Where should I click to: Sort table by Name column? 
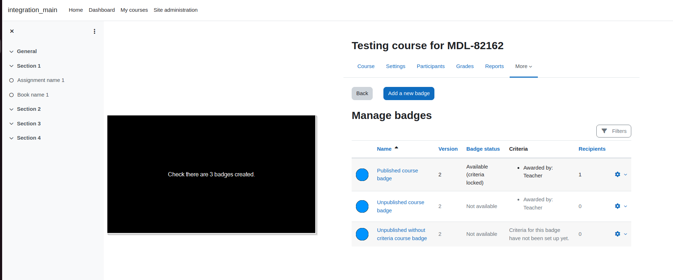pyautogui.click(x=384, y=149)
